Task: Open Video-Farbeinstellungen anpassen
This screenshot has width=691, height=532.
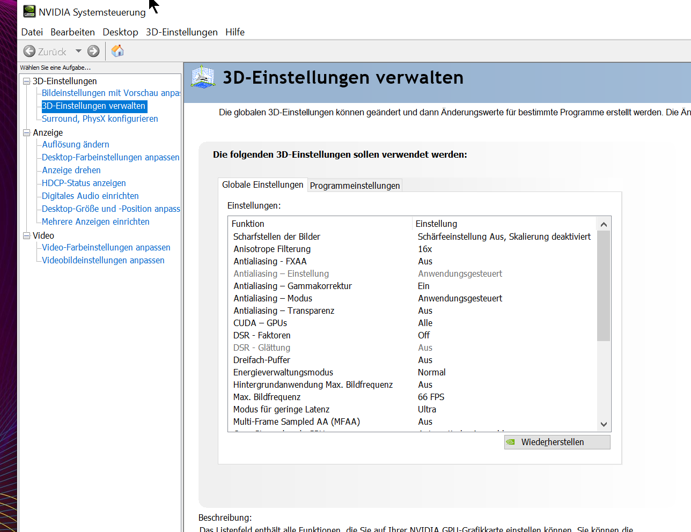Action: [106, 247]
